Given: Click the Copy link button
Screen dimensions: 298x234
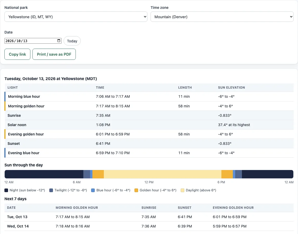Looking at the screenshot, I should pos(17,54).
